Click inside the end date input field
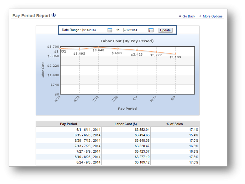 pyautogui.click(x=136, y=30)
